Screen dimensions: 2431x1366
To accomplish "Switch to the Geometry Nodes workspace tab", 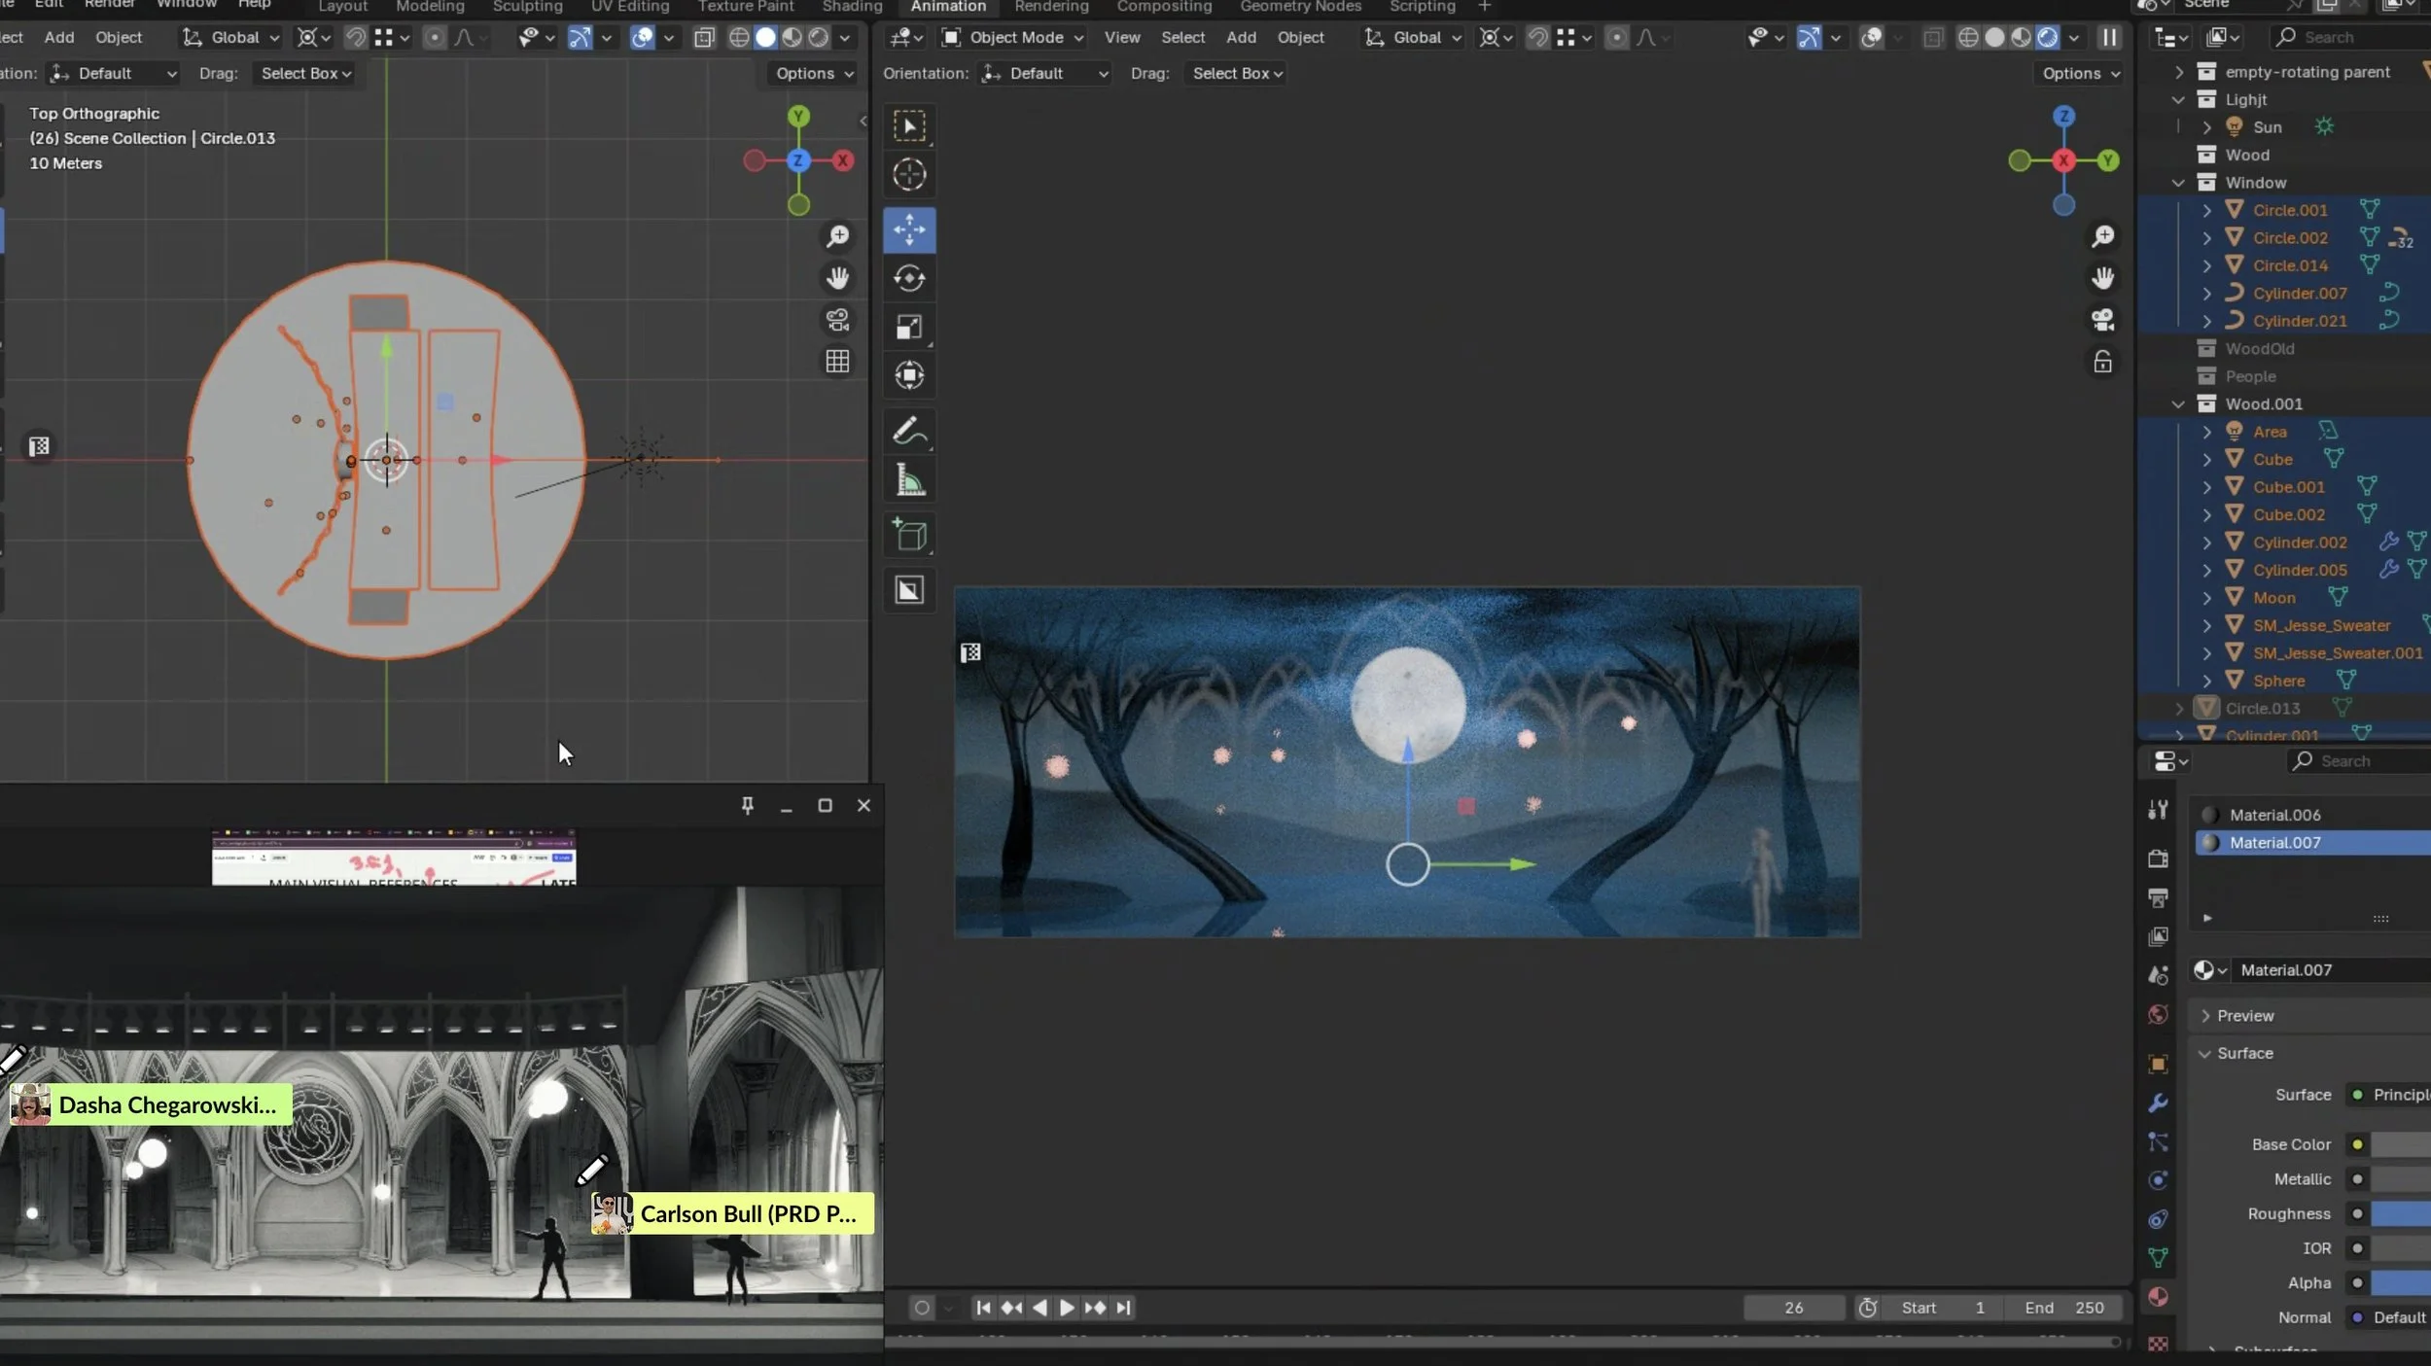I will click(1300, 7).
